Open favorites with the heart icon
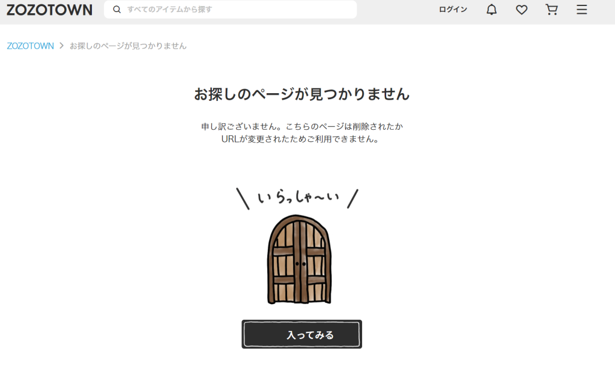The image size is (615, 384). coord(521,10)
